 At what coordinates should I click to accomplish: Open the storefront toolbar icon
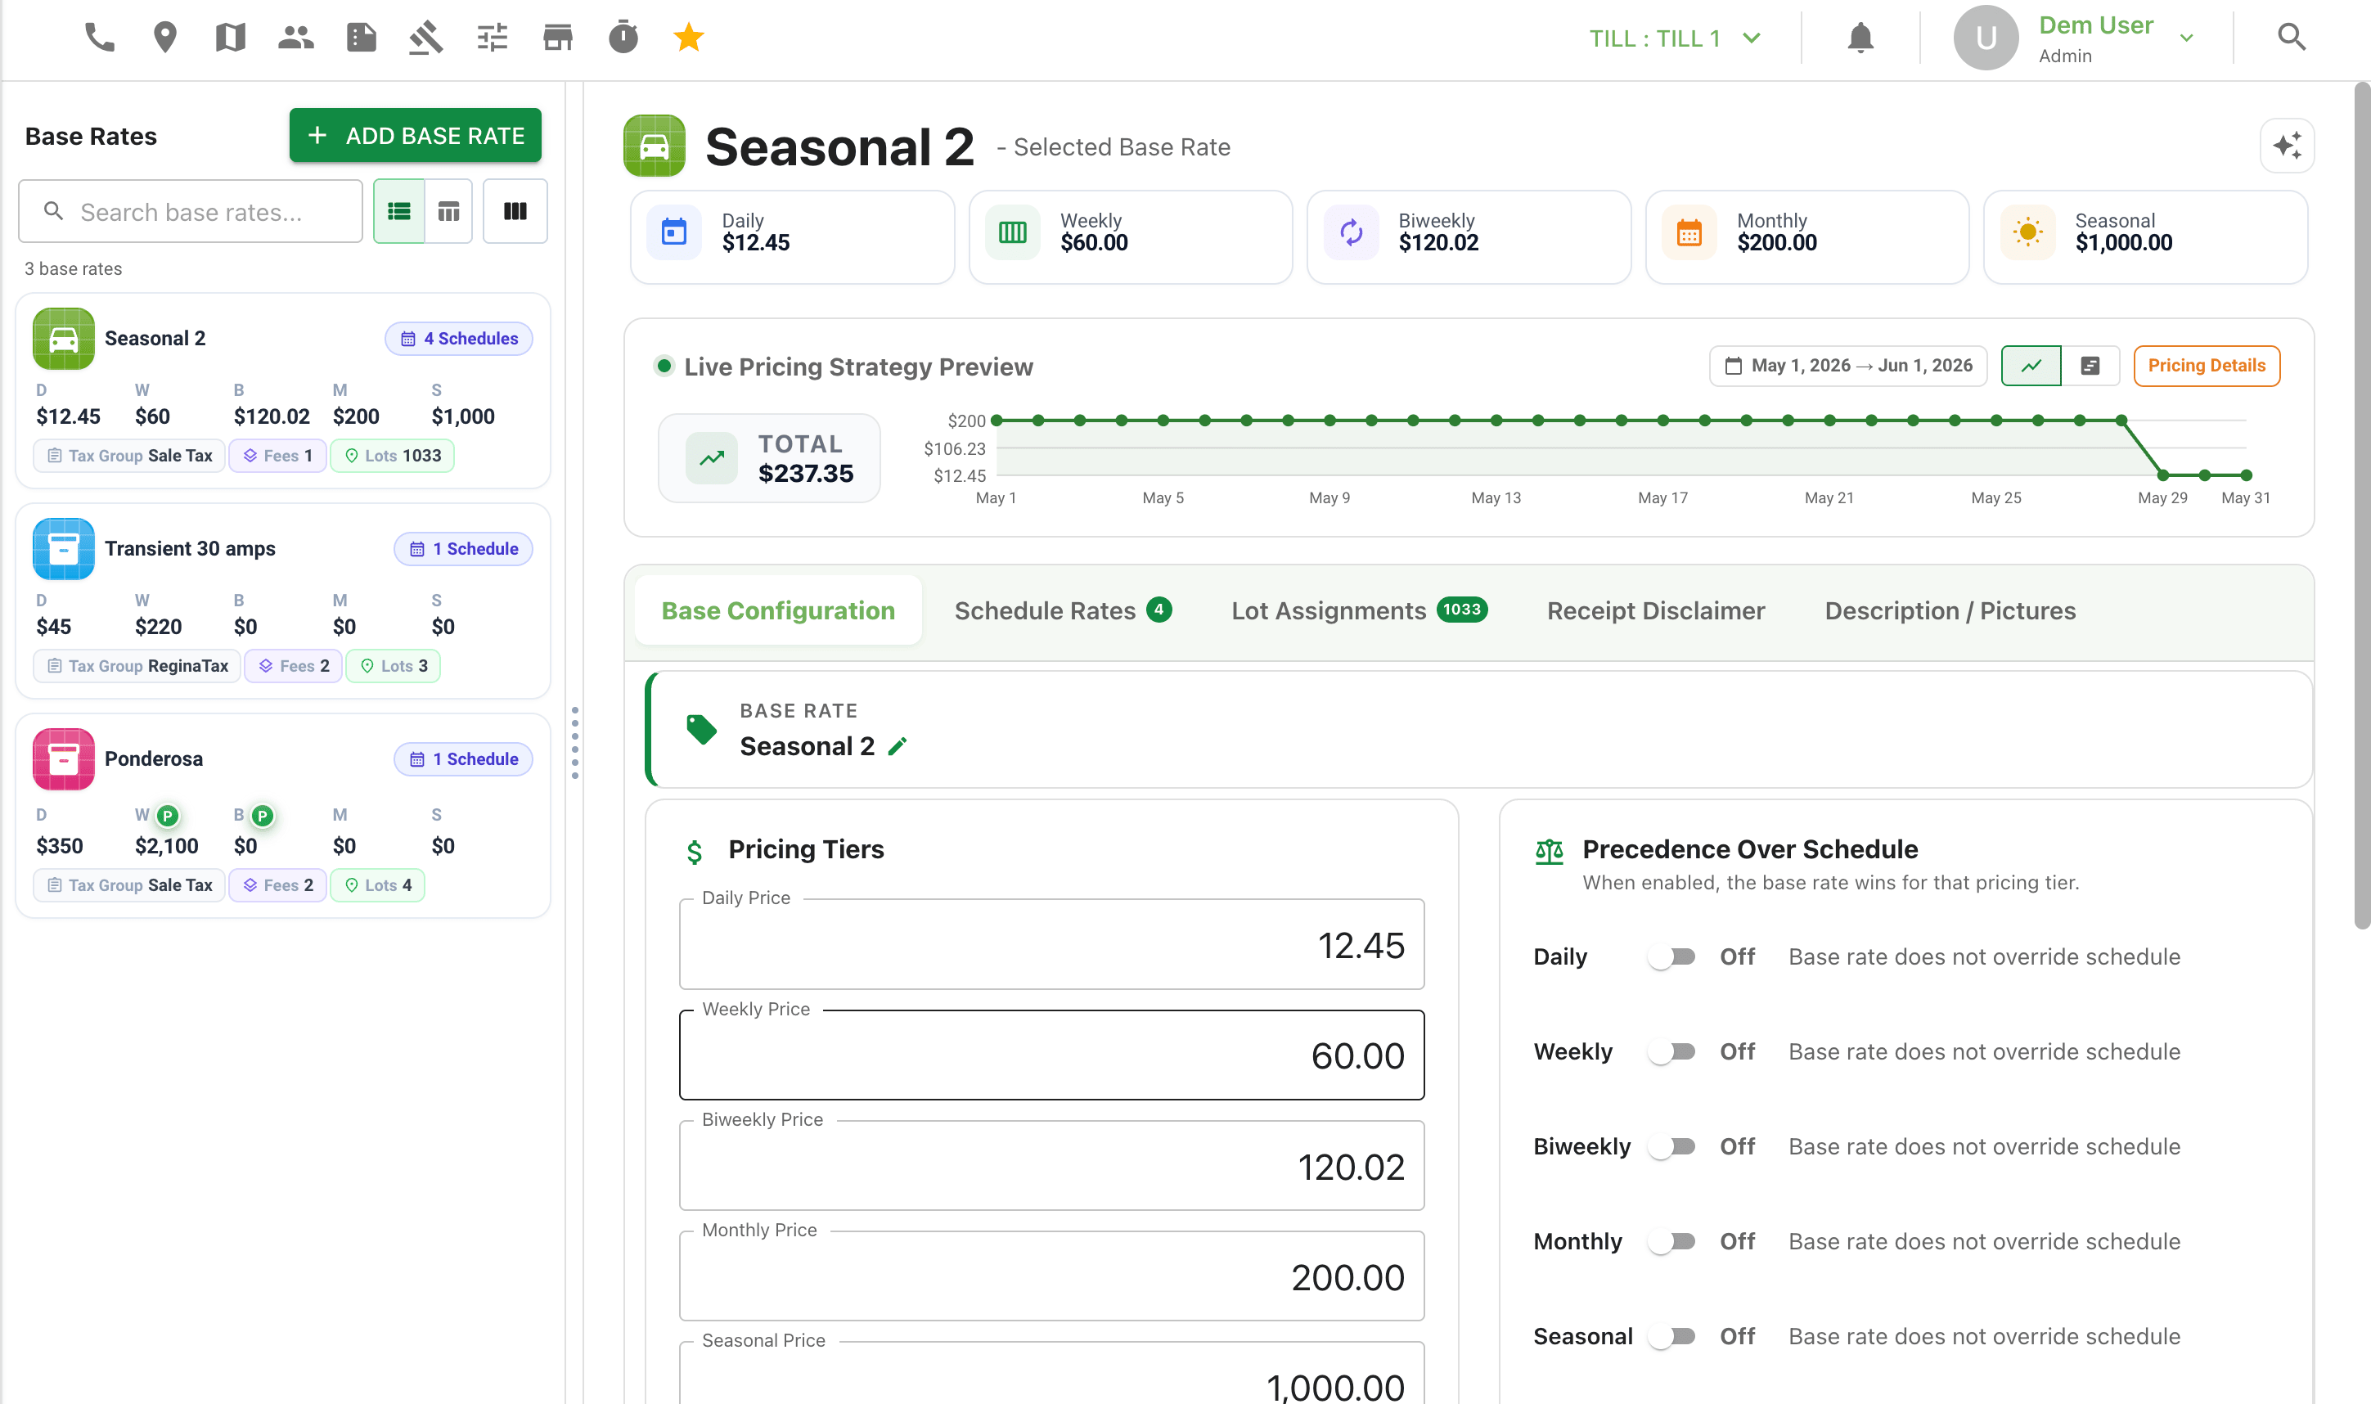[x=558, y=38]
